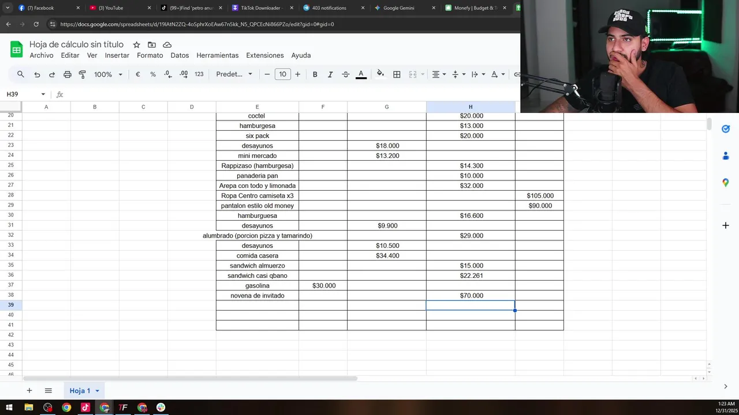Open the zoom 100% dropdown
The height and width of the screenshot is (415, 739).
pyautogui.click(x=109, y=74)
